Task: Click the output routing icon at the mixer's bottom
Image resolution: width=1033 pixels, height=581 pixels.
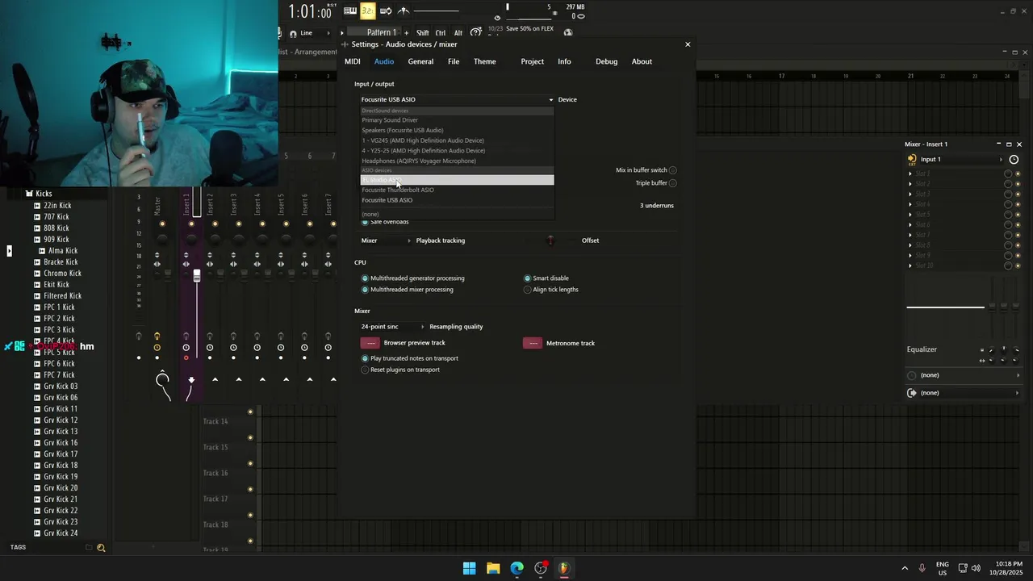Action: click(912, 393)
